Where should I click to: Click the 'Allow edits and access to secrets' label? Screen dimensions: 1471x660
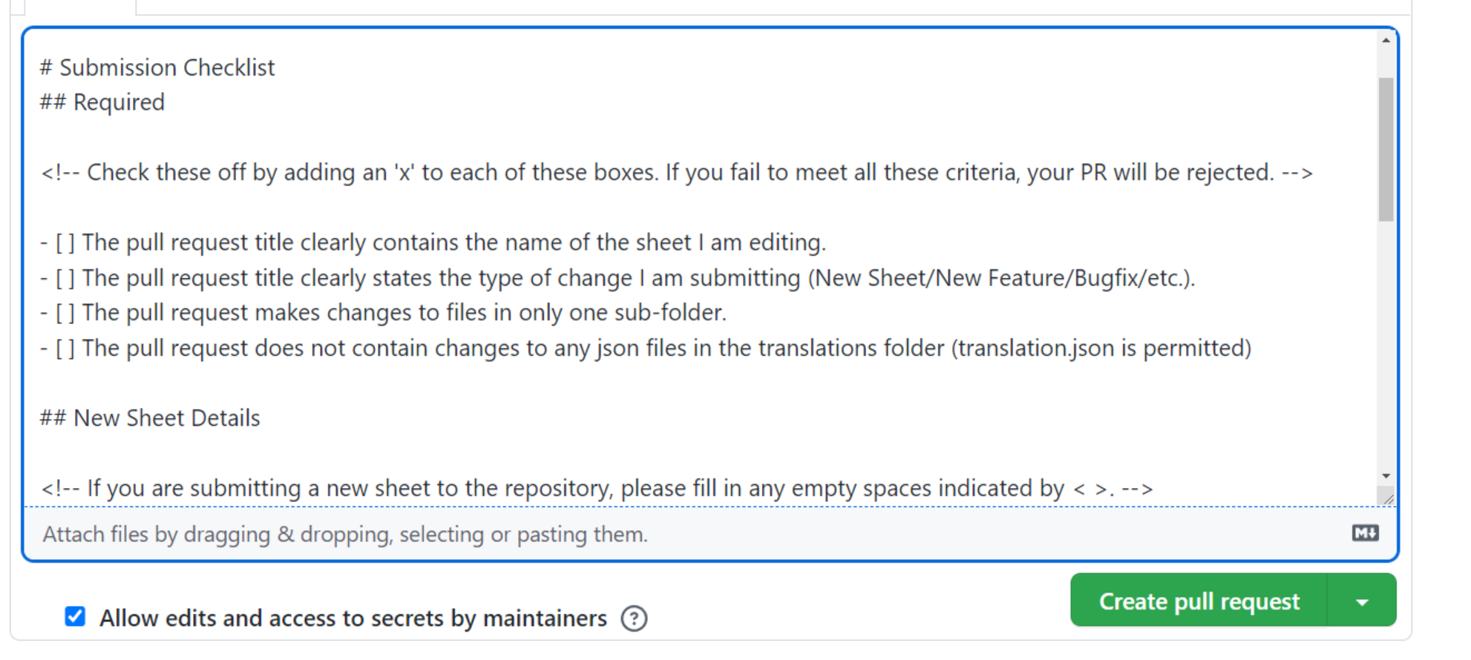point(353,618)
